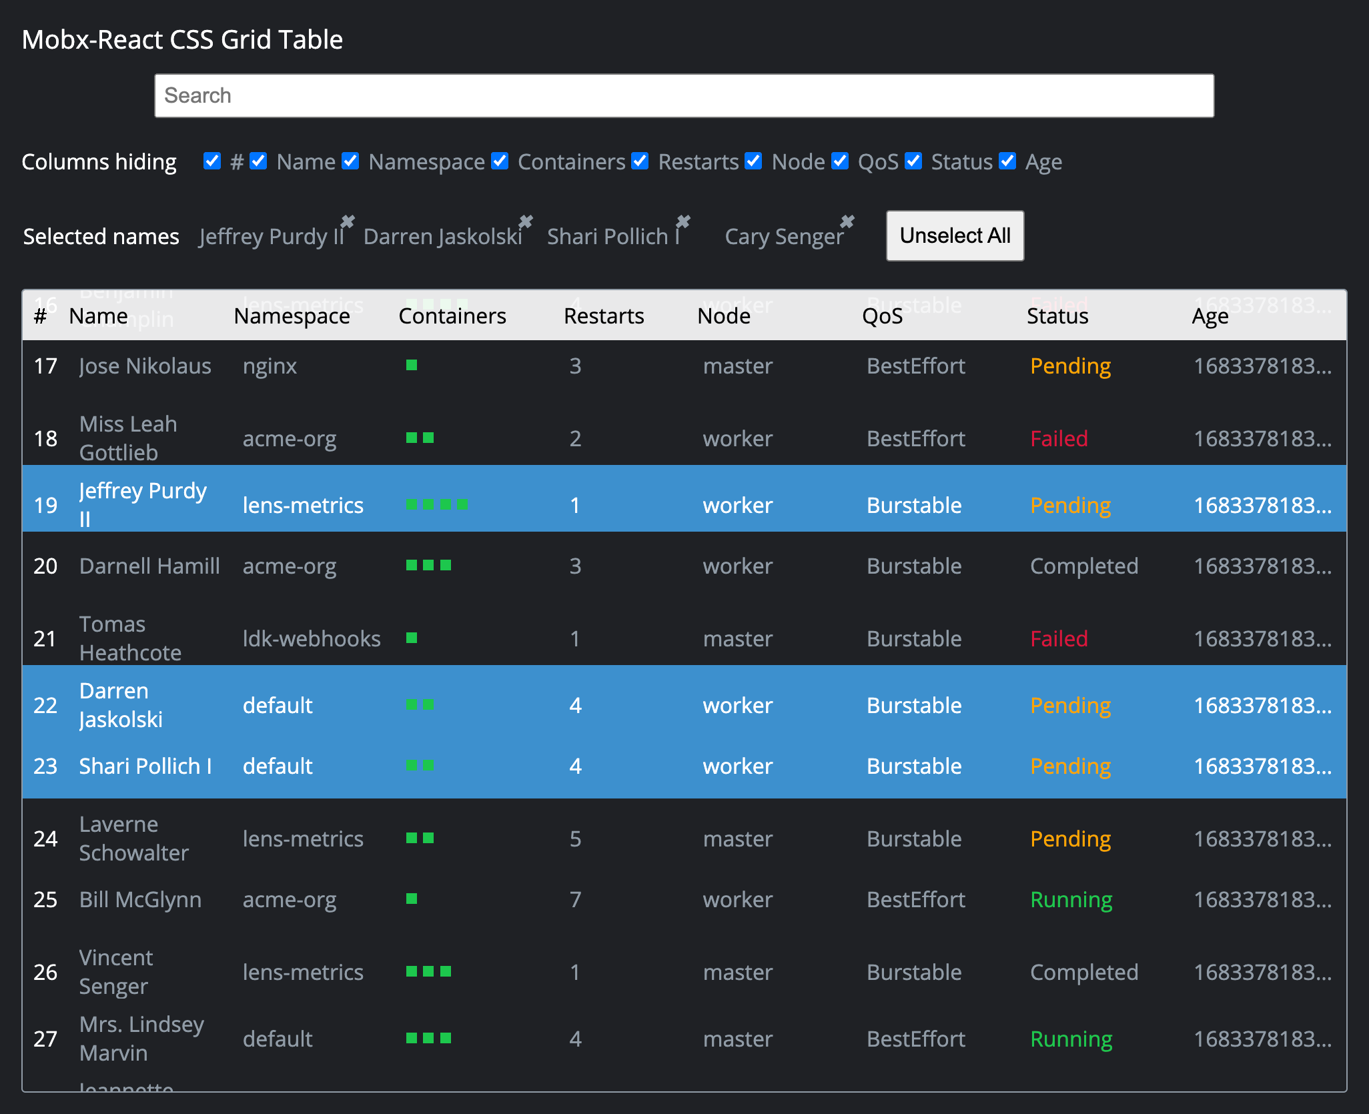Remove Shari Pollich I from selected names

point(683,221)
